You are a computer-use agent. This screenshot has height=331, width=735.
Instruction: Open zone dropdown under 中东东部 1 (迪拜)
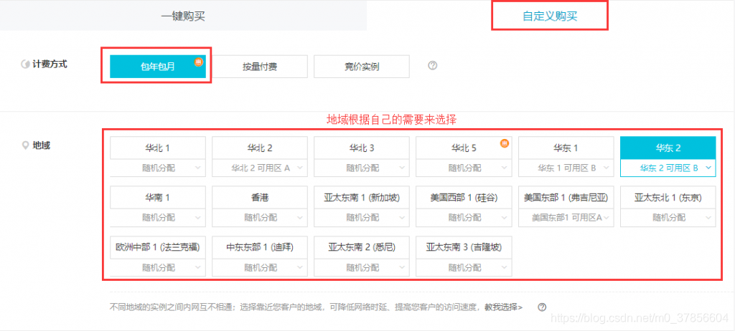[260, 268]
